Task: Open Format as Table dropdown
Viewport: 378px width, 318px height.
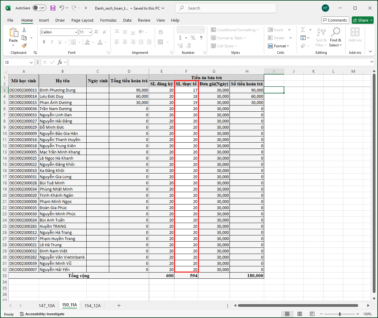Action: coord(228,38)
